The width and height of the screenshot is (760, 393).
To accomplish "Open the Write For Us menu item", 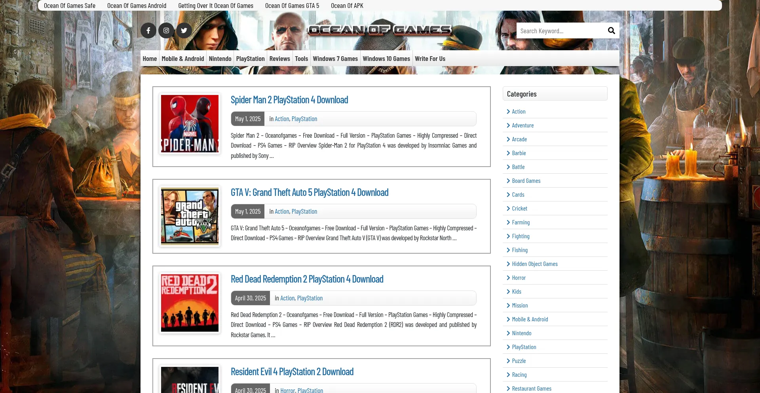I will 430,59.
